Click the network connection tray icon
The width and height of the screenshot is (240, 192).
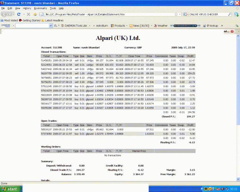click(214, 189)
